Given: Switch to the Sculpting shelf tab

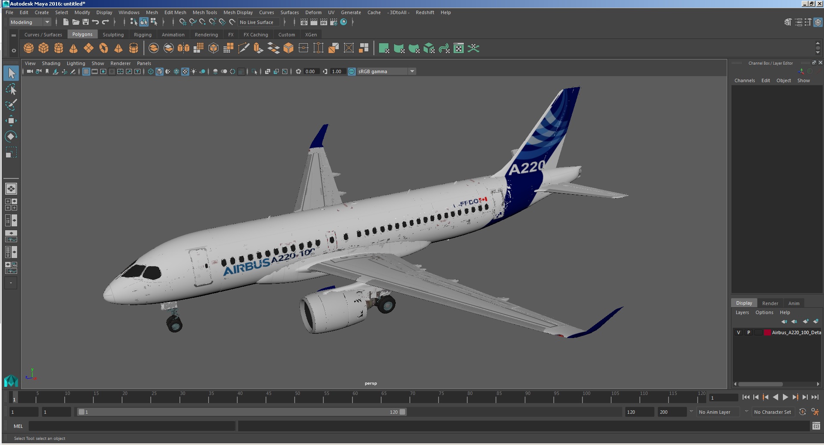Looking at the screenshot, I should click(x=113, y=35).
